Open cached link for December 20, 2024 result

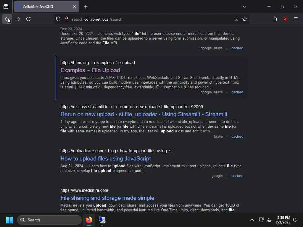237,48
